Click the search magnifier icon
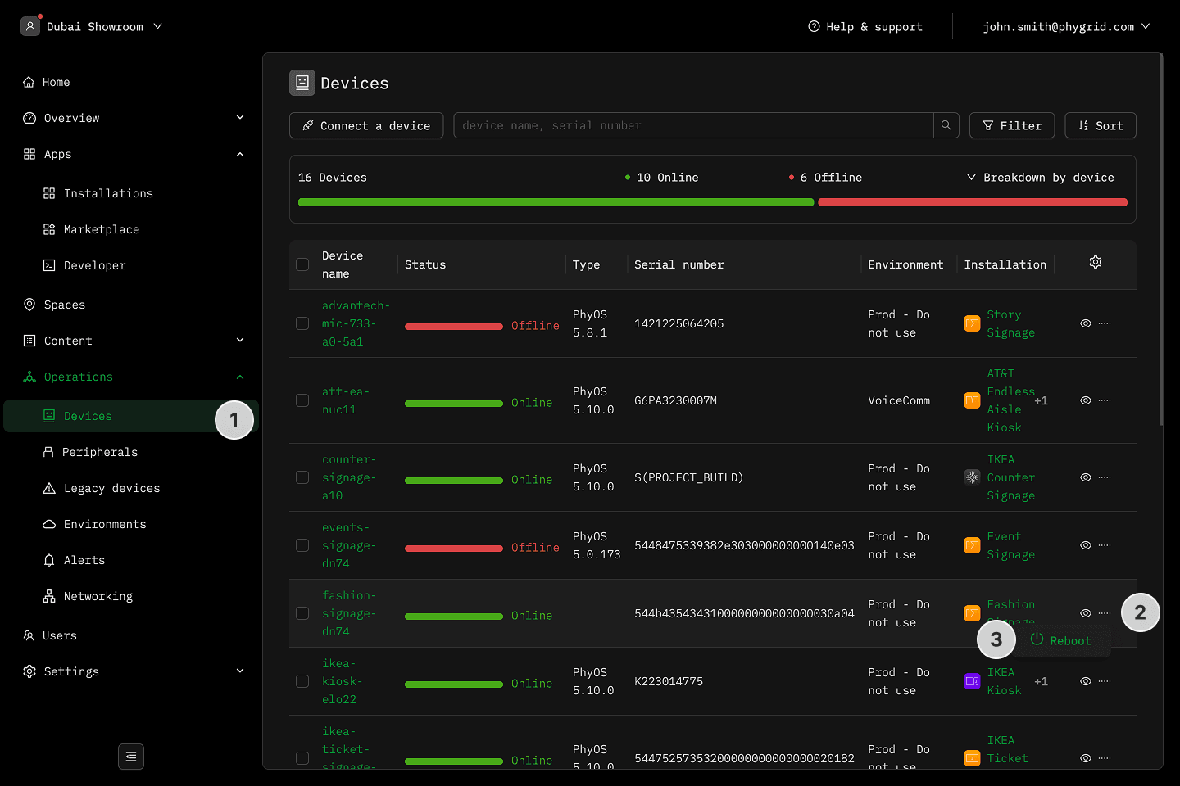 pyautogui.click(x=946, y=125)
